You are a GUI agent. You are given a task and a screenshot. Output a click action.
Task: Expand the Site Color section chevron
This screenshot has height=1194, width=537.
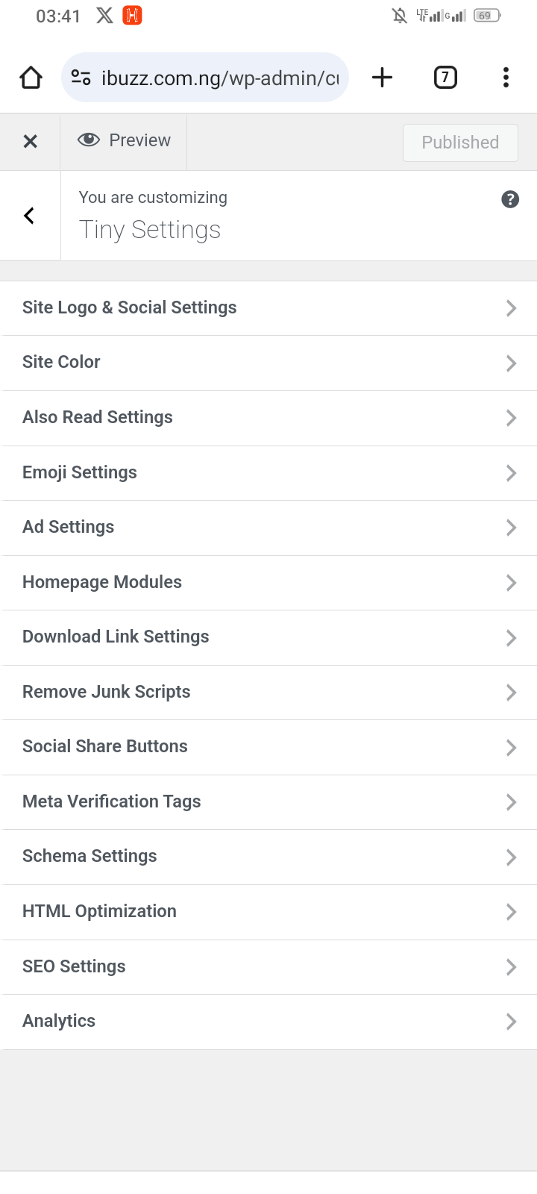click(511, 363)
